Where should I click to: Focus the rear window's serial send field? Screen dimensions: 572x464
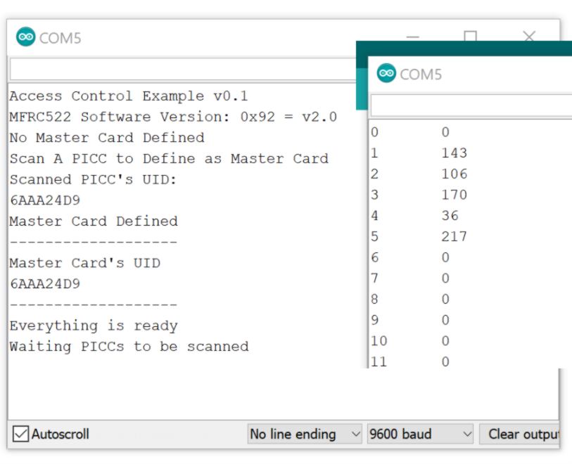[183, 69]
